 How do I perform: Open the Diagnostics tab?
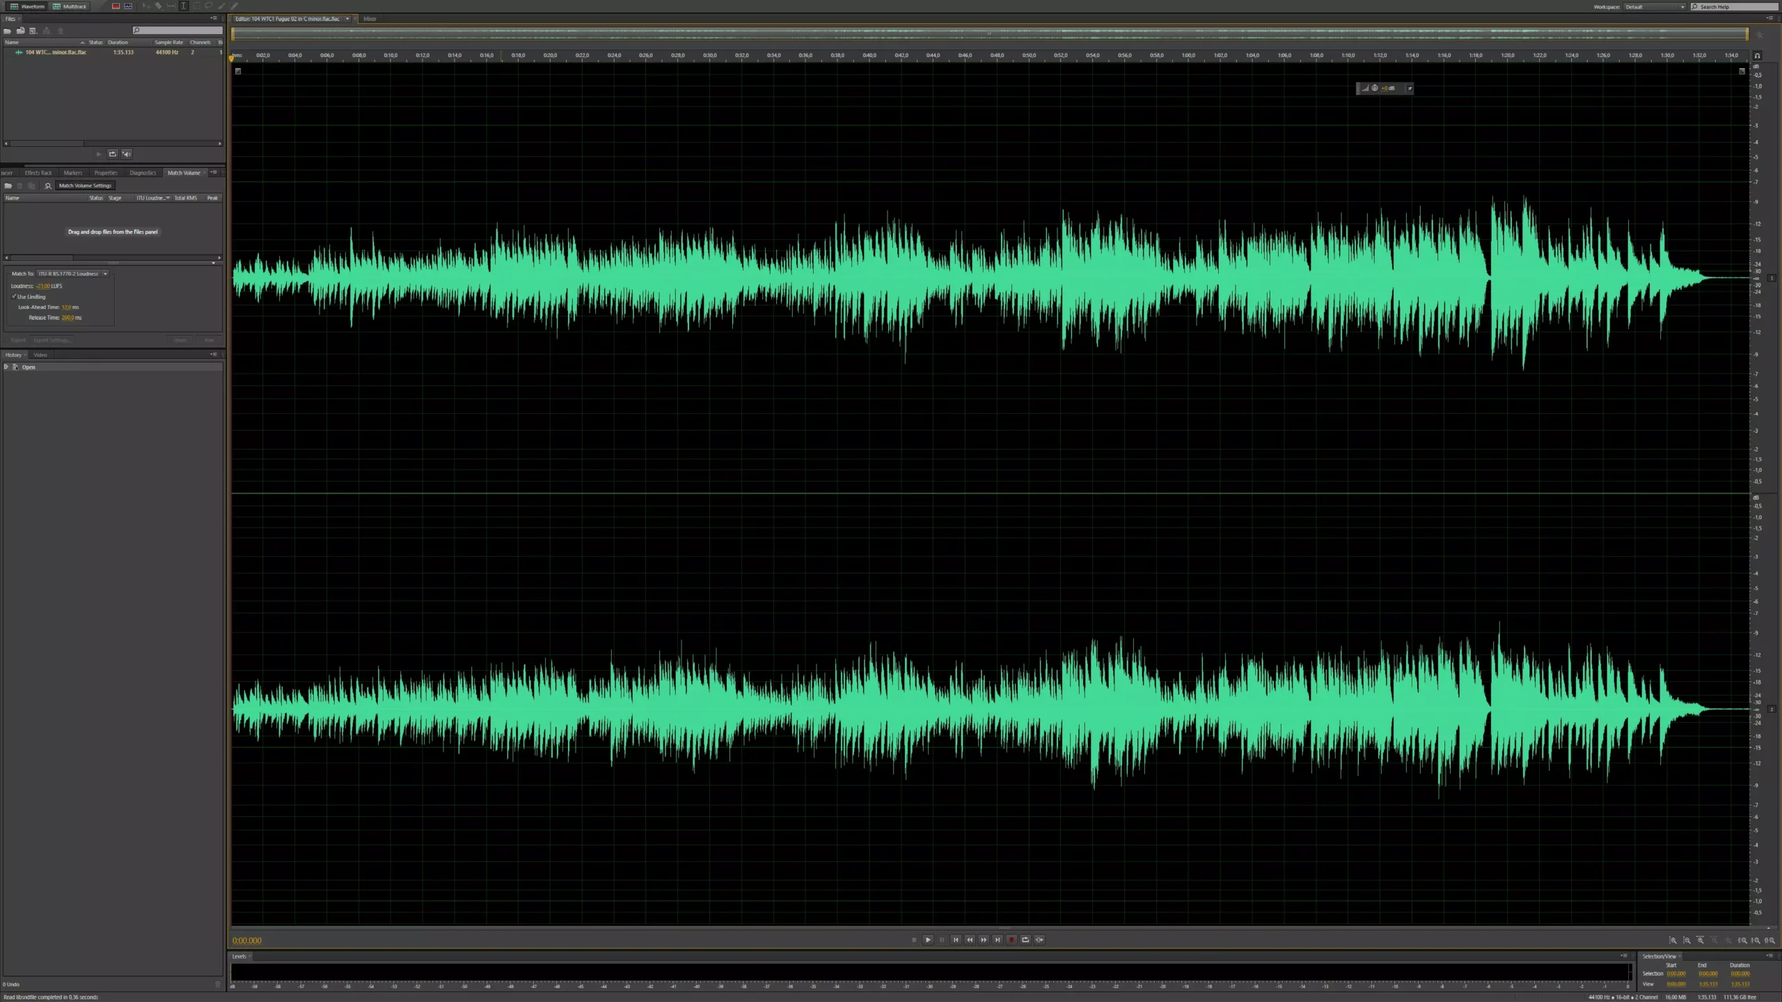click(x=143, y=173)
